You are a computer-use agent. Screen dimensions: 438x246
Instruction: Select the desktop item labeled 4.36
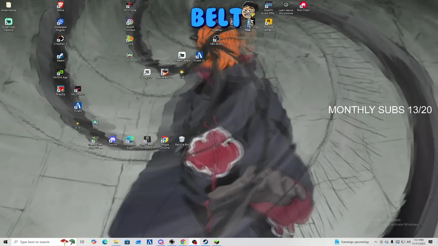[x=182, y=74]
